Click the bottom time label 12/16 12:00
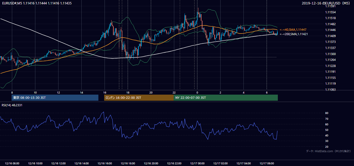This screenshot has width=354, height=166. click(58, 164)
